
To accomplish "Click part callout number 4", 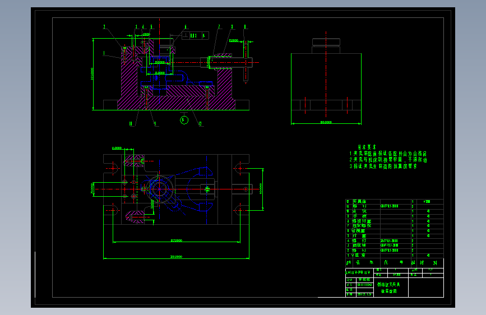I will coord(143,27).
